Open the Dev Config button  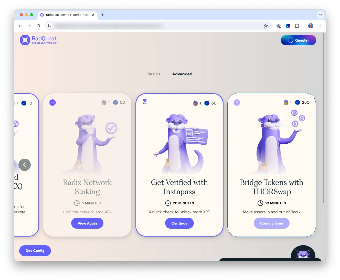pyautogui.click(x=35, y=251)
